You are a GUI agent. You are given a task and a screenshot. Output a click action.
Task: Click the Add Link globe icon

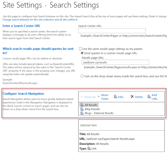pyautogui.click(x=149, y=97)
